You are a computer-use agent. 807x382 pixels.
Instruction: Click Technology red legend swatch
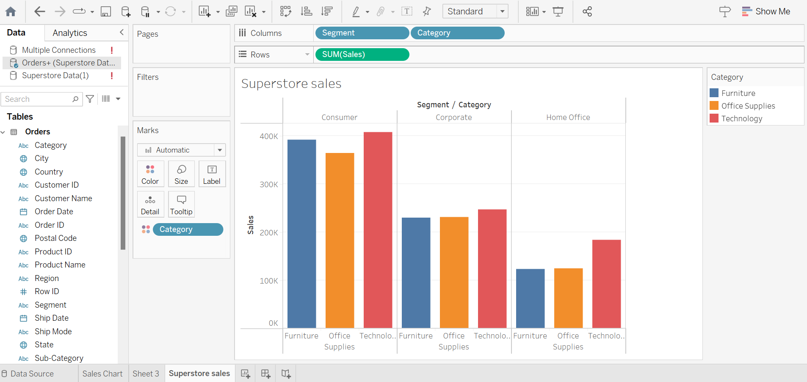pyautogui.click(x=714, y=118)
